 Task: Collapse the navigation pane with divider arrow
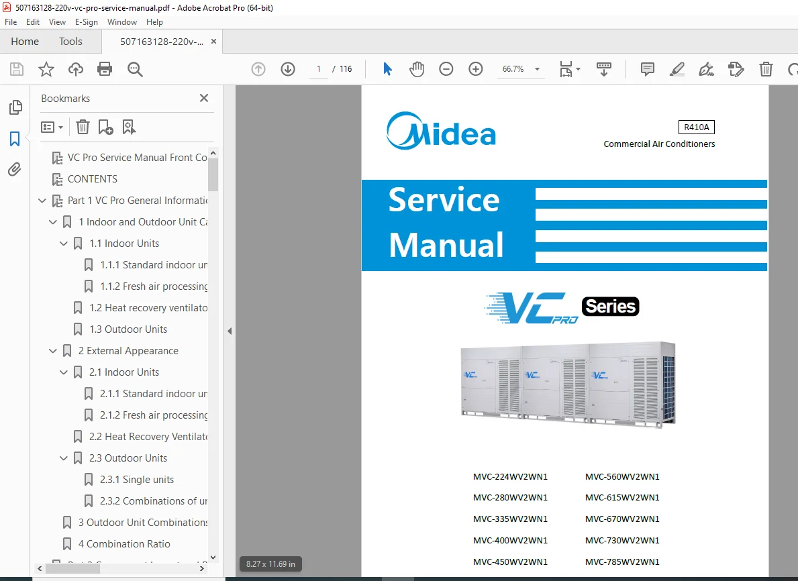click(230, 331)
